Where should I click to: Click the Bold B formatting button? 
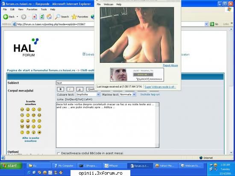click(61, 89)
